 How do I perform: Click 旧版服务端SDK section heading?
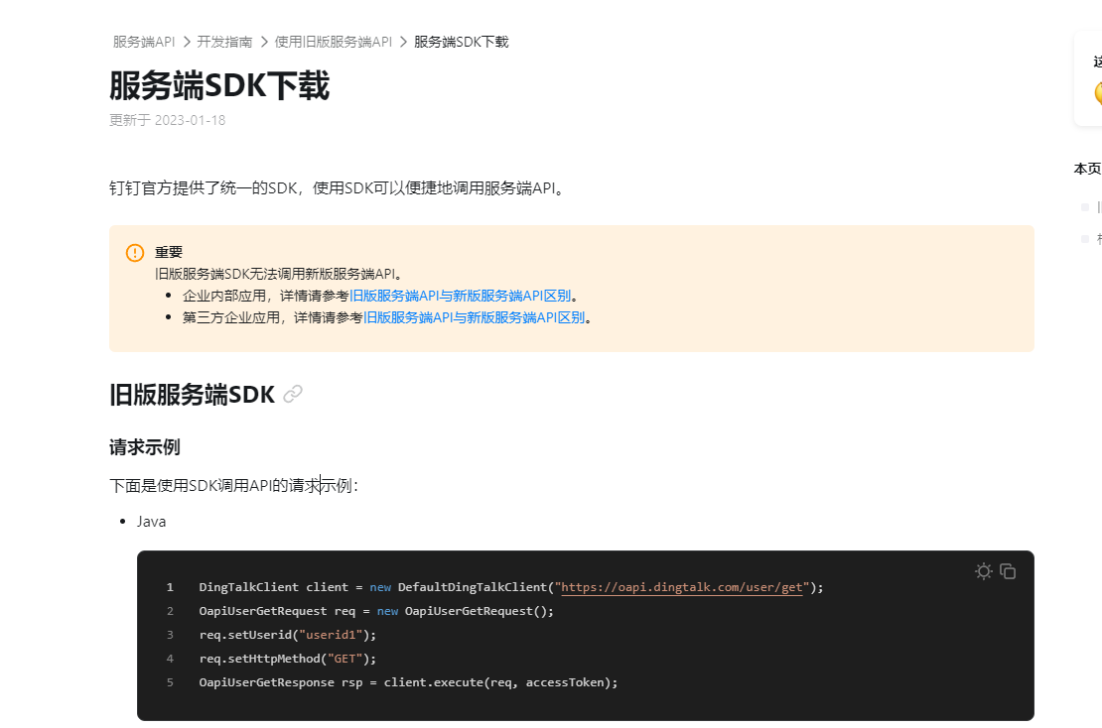(192, 395)
